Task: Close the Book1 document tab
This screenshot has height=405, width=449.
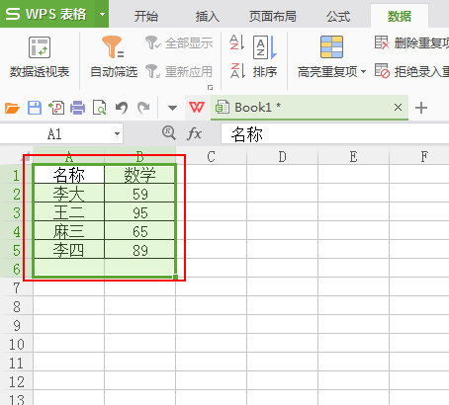Action: coord(398,108)
